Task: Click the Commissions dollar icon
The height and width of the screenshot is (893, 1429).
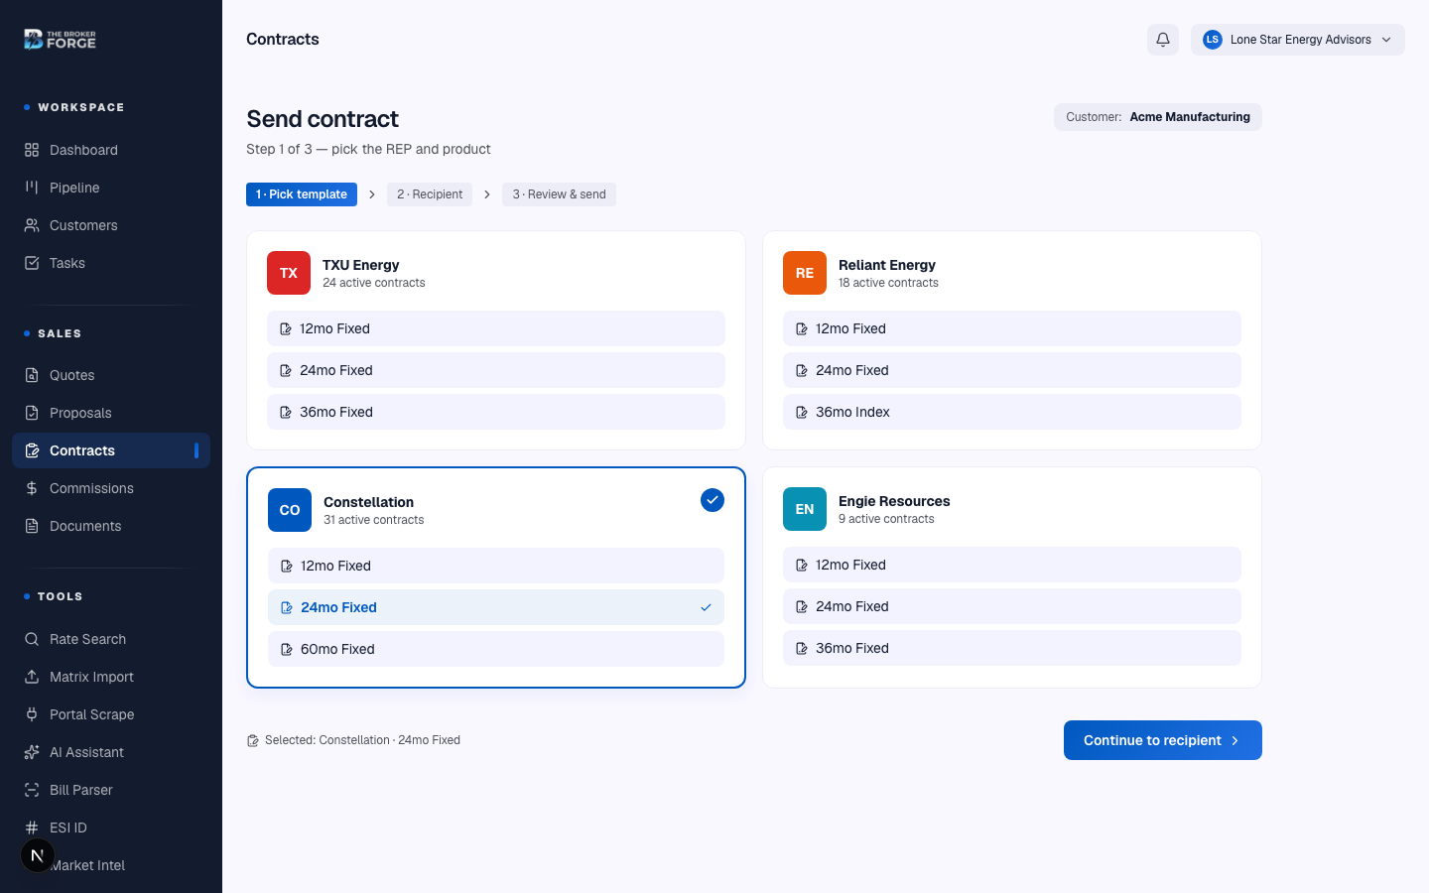Action: (32, 488)
